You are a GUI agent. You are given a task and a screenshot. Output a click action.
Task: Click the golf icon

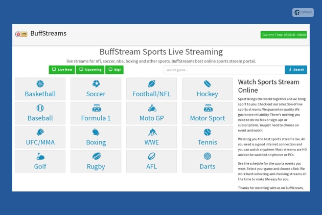(x=40, y=156)
